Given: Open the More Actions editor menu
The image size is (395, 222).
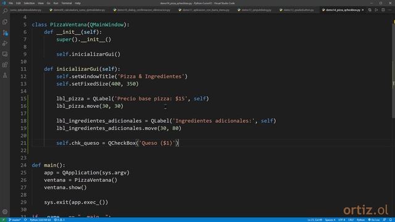Looking at the screenshot, I should 390,10.
